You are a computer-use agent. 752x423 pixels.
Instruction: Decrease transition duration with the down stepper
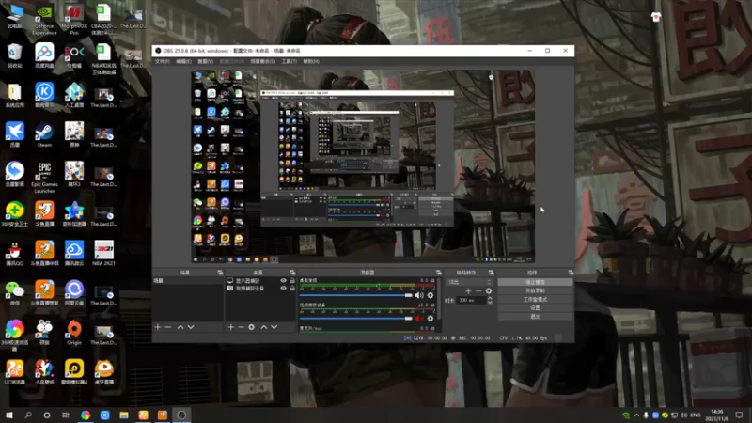tap(490, 302)
